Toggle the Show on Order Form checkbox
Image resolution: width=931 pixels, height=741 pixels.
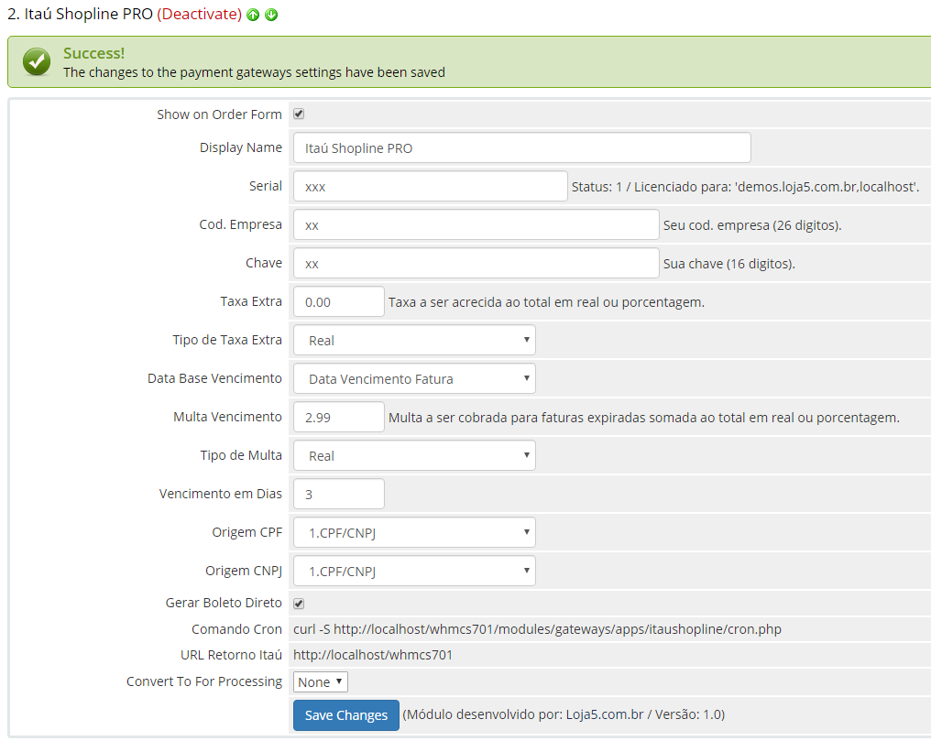(299, 114)
